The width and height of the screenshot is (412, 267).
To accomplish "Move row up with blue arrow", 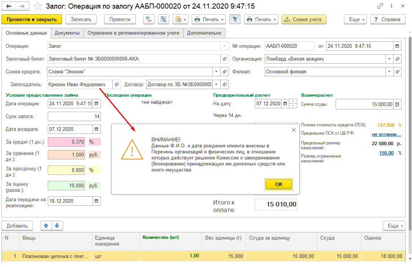I will [x=46, y=226].
